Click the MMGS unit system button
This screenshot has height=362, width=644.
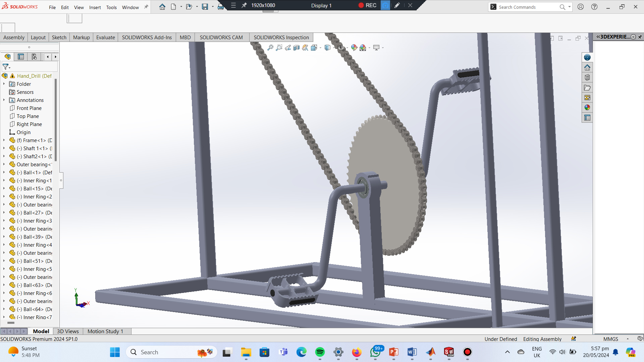[610, 339]
